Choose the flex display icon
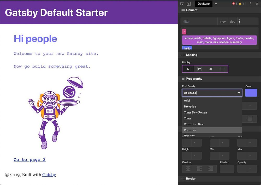The width and height of the screenshot is (261, 185). (211, 69)
